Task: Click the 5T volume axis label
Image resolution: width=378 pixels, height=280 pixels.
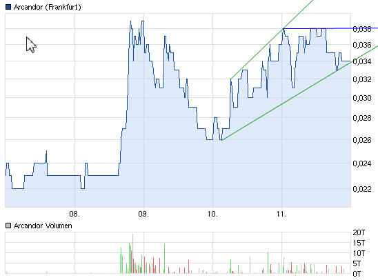Action: 357,263
